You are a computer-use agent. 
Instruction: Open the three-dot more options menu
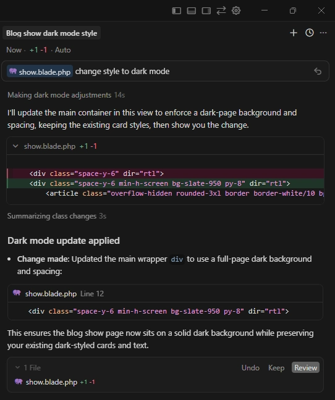(323, 33)
